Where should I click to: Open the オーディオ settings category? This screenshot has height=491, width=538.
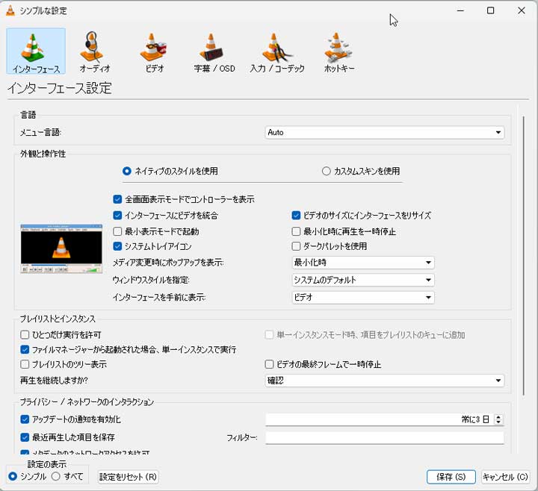click(x=95, y=51)
